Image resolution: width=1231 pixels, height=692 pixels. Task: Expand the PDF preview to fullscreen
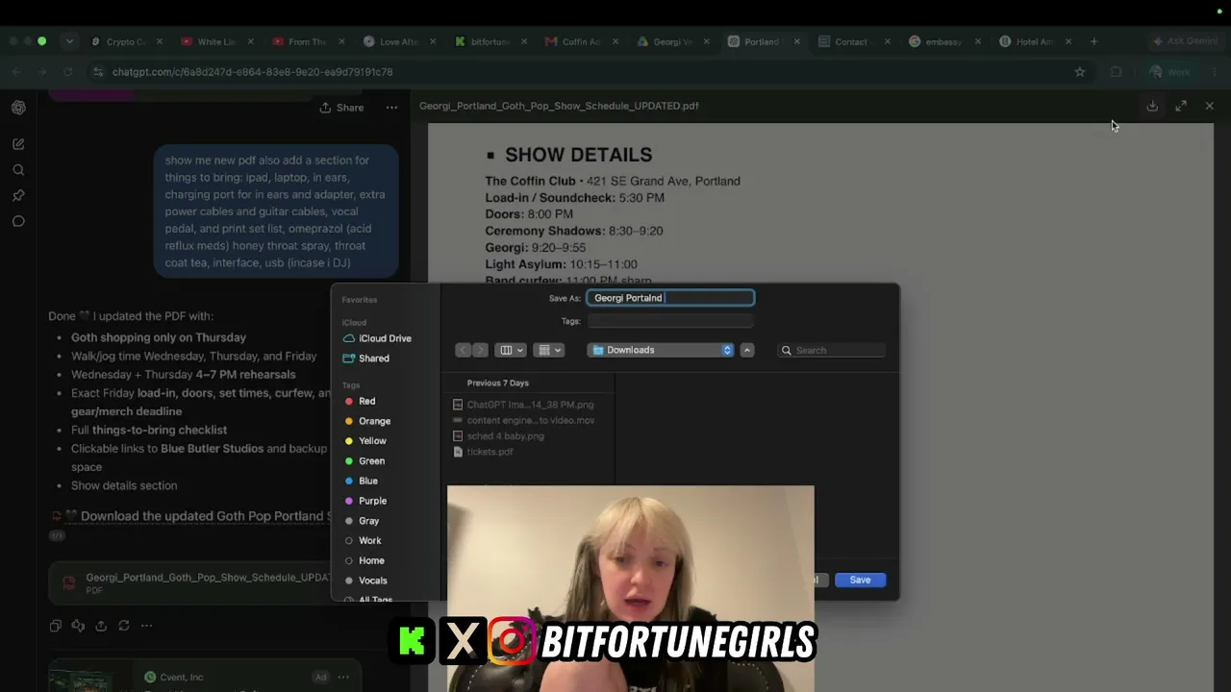pos(1181,106)
